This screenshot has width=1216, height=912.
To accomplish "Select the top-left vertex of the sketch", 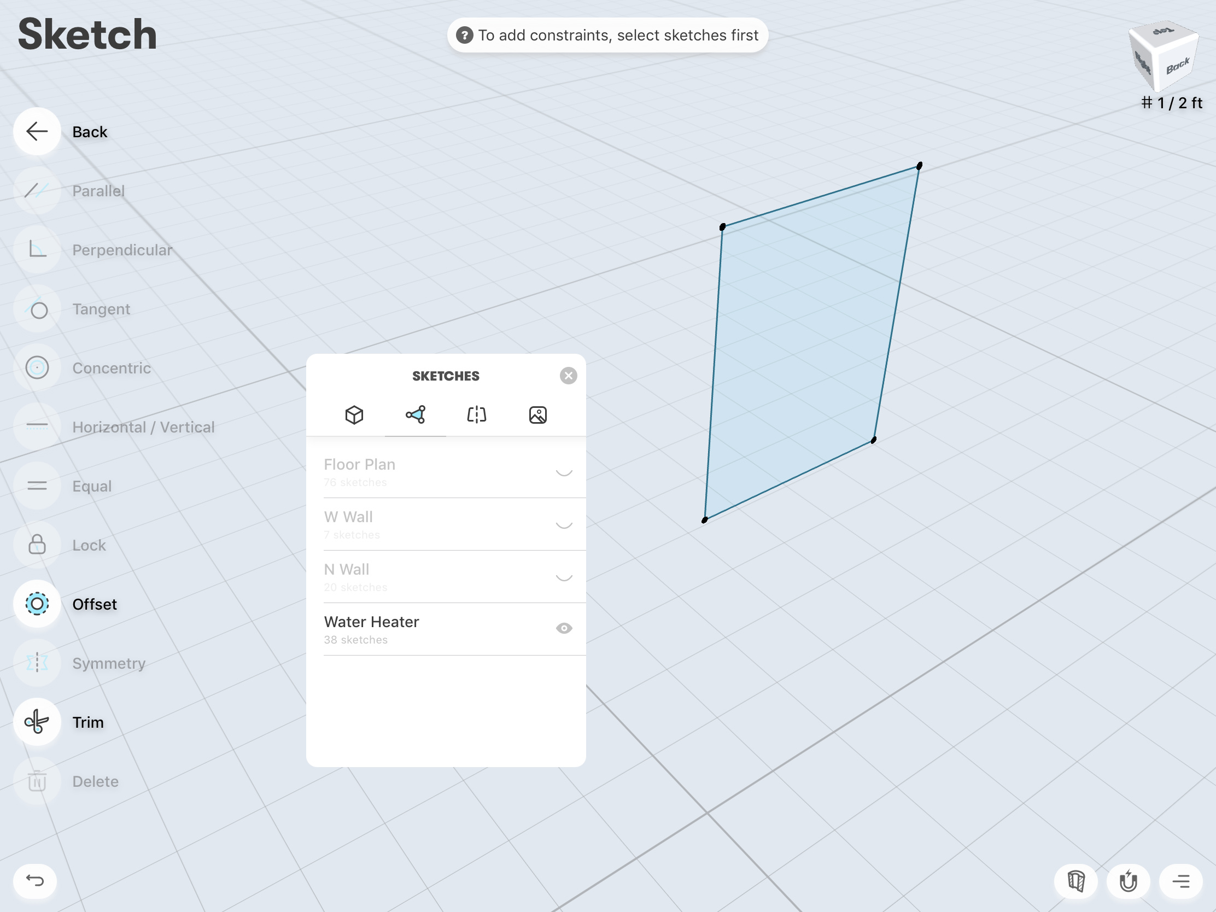I will 722,226.
